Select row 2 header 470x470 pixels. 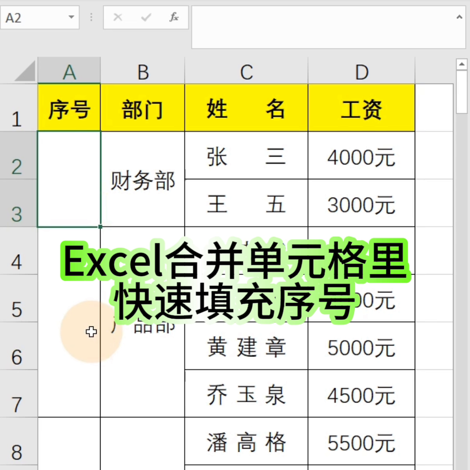pos(19,155)
